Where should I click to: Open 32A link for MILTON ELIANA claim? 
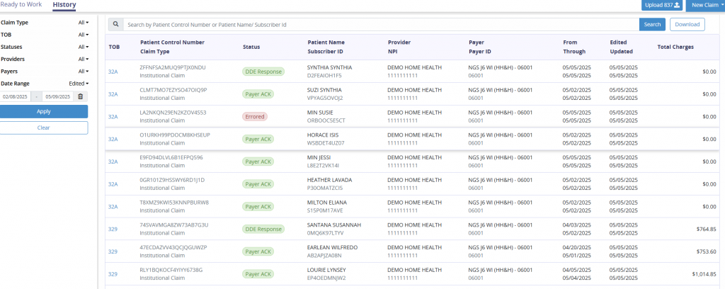pos(113,207)
